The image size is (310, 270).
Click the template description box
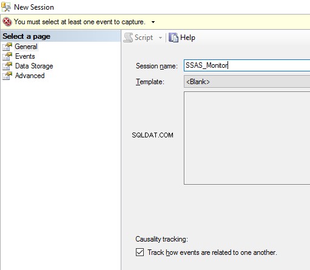pos(247,138)
